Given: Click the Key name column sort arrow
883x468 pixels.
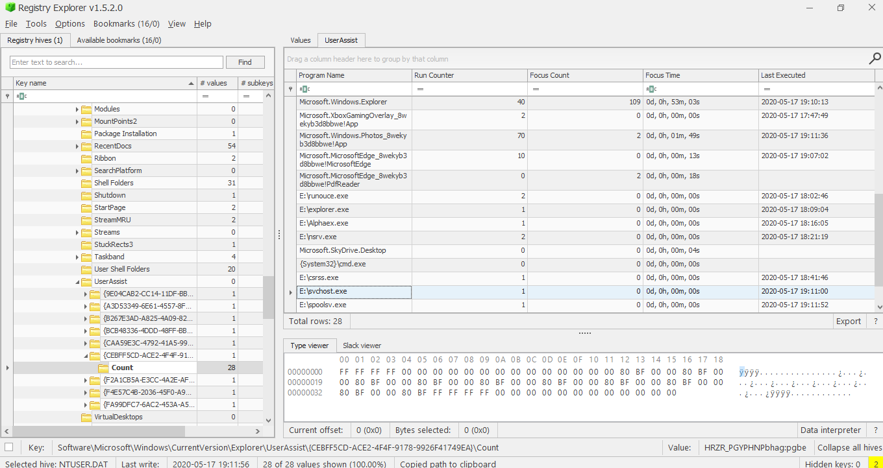Looking at the screenshot, I should coord(191,84).
